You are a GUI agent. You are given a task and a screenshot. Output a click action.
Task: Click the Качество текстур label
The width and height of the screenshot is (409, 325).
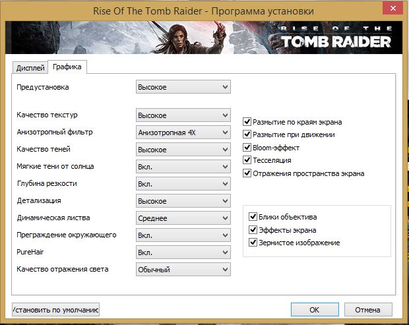coord(47,115)
